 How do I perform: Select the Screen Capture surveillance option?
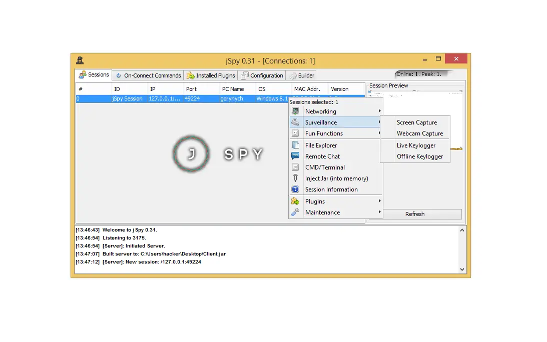point(416,122)
